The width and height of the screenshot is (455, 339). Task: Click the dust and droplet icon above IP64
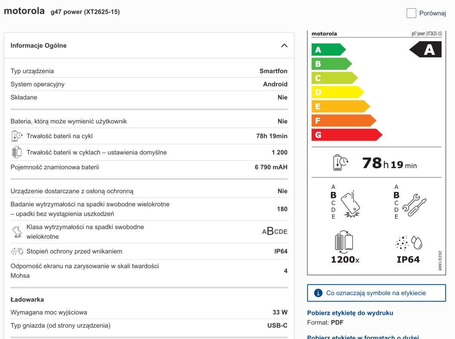pyautogui.click(x=409, y=243)
